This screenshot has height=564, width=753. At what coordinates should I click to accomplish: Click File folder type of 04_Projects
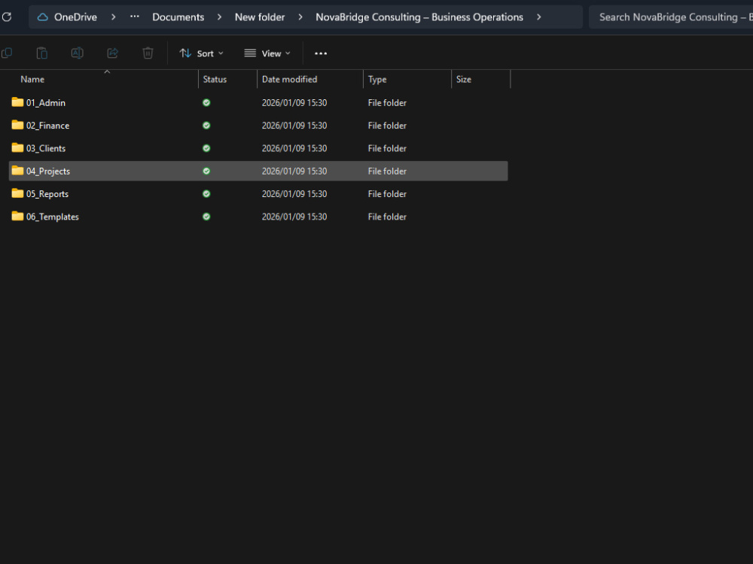pos(387,171)
